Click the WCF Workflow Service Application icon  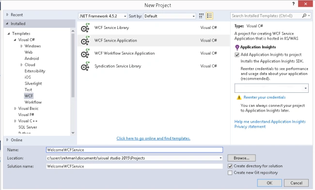85,53
